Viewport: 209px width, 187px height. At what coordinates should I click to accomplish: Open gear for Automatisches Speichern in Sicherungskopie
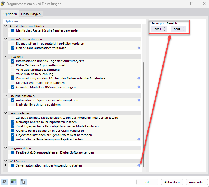pyautogui.click(x=139, y=100)
